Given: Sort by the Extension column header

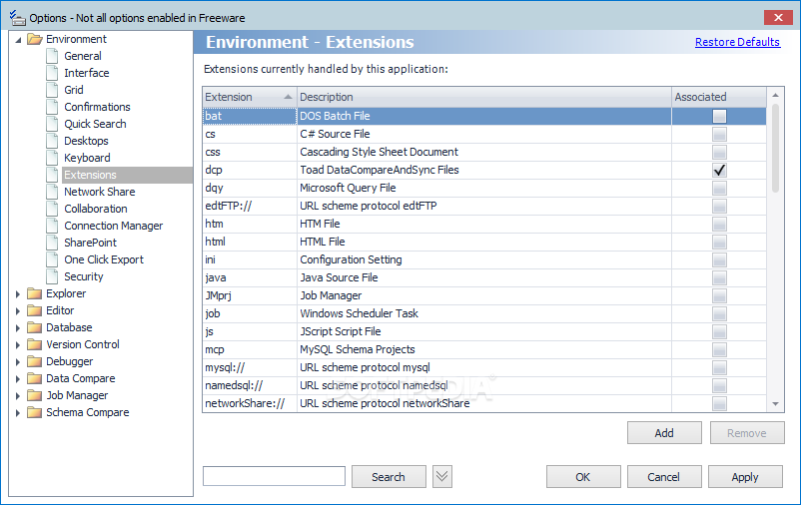Looking at the screenshot, I should 250,97.
